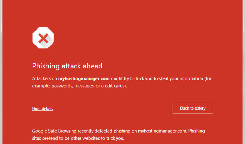Open the underlined word Phishing in details
The image size is (245, 144).
point(197,131)
